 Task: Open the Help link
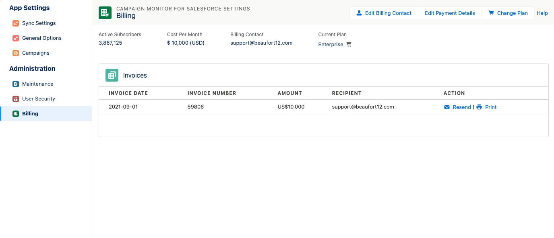[542, 13]
